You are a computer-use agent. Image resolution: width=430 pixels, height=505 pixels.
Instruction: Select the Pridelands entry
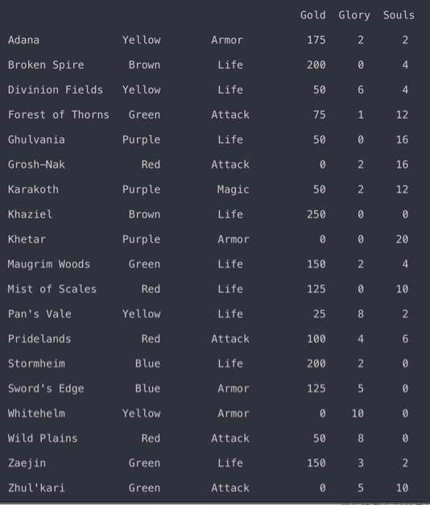[x=39, y=339]
